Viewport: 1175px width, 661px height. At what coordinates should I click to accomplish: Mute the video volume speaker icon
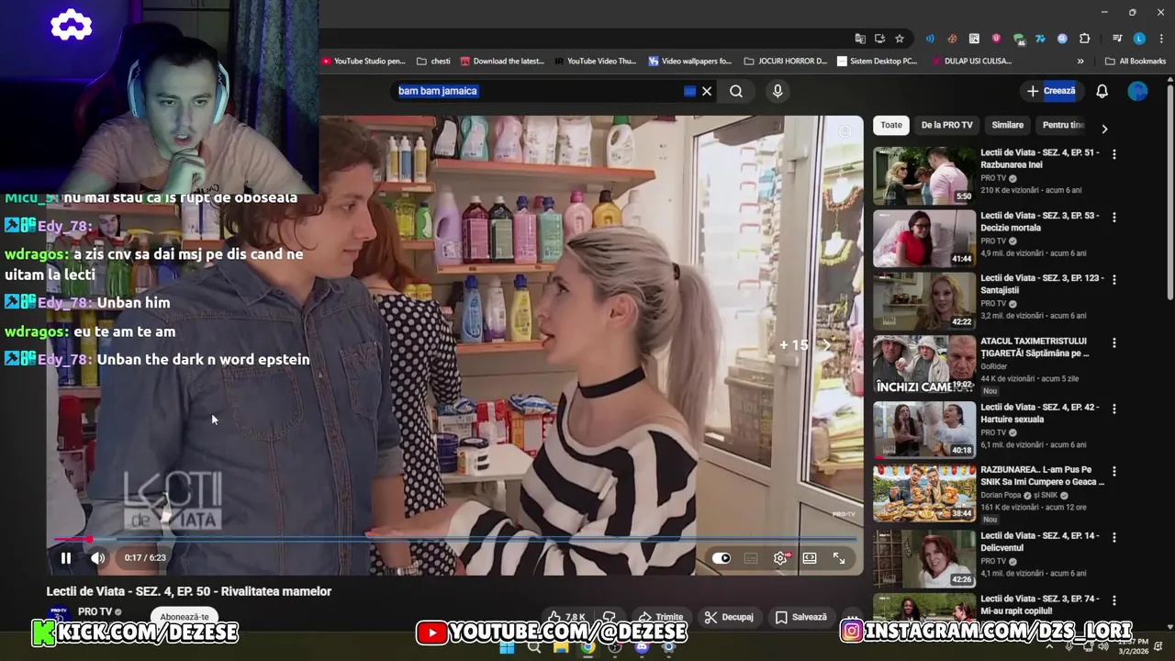97,558
